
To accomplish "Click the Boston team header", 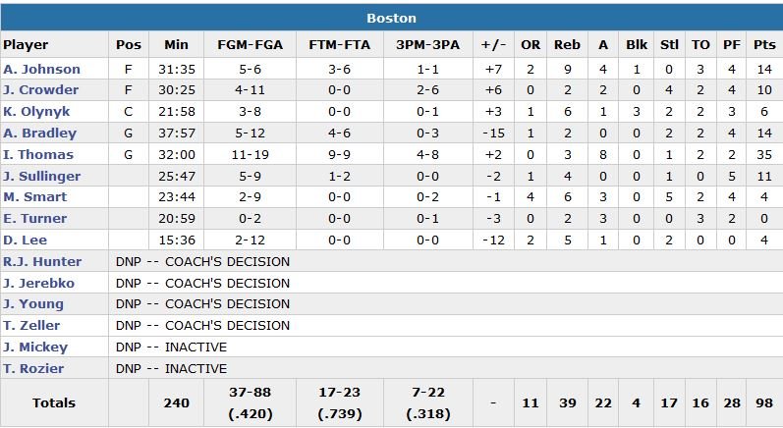I will [391, 18].
